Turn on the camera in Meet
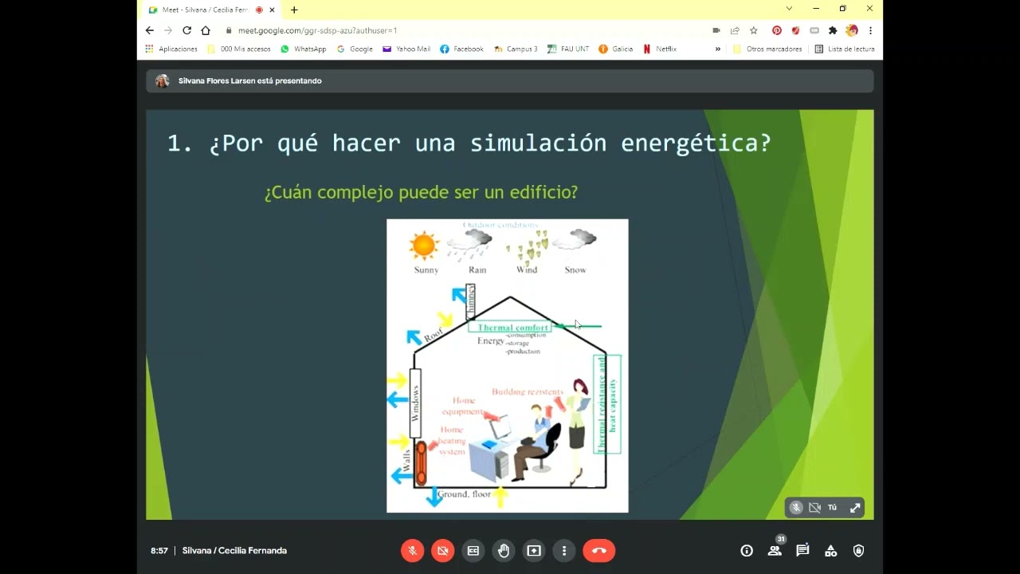Image resolution: width=1020 pixels, height=574 pixels. point(442,551)
